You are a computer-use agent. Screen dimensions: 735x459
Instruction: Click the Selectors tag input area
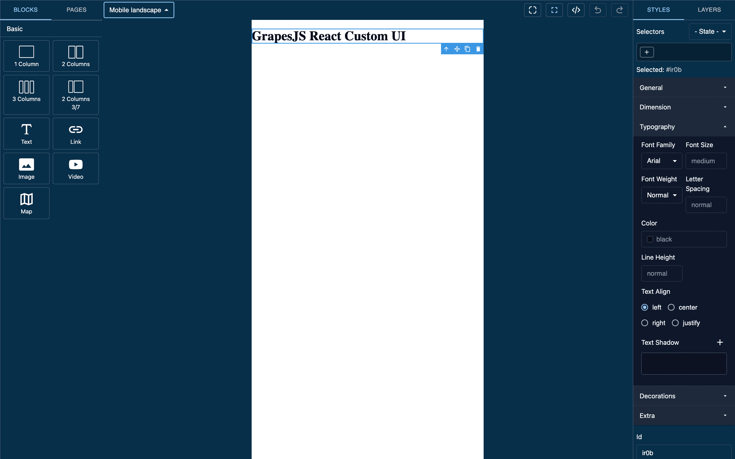(x=684, y=52)
